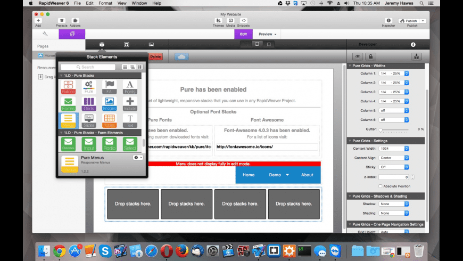Click the stack elements Search field

tap(88, 67)
